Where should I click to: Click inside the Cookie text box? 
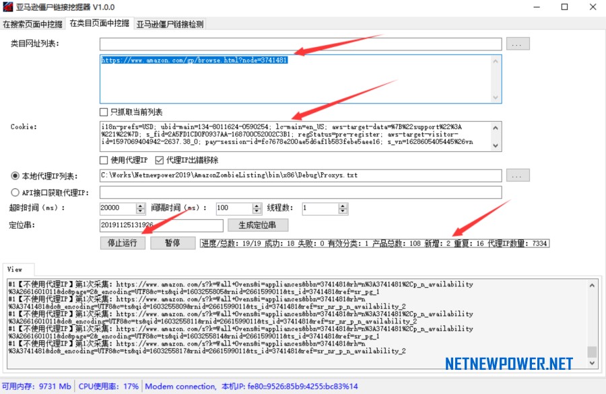point(296,136)
